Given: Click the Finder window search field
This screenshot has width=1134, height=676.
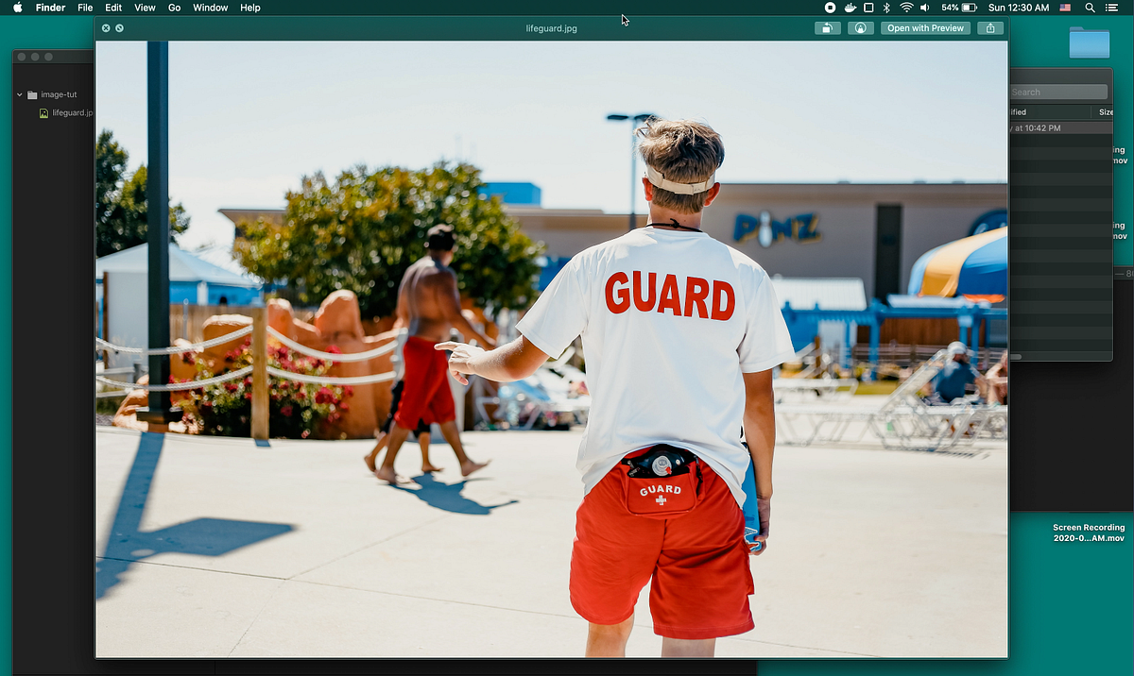Looking at the screenshot, I should (1057, 91).
